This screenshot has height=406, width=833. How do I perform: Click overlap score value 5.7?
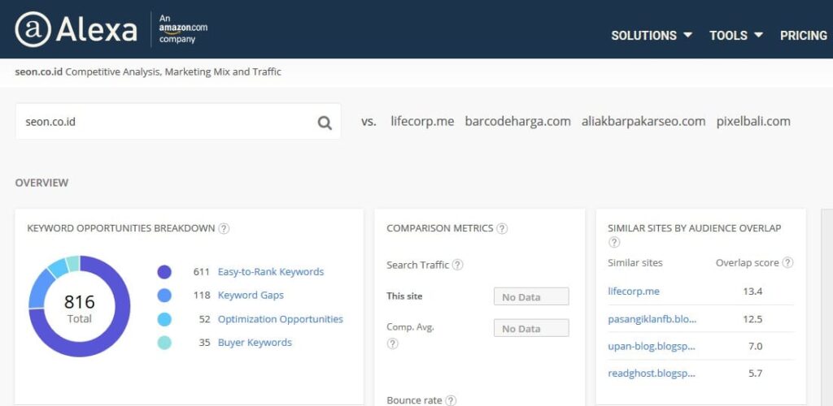click(756, 374)
